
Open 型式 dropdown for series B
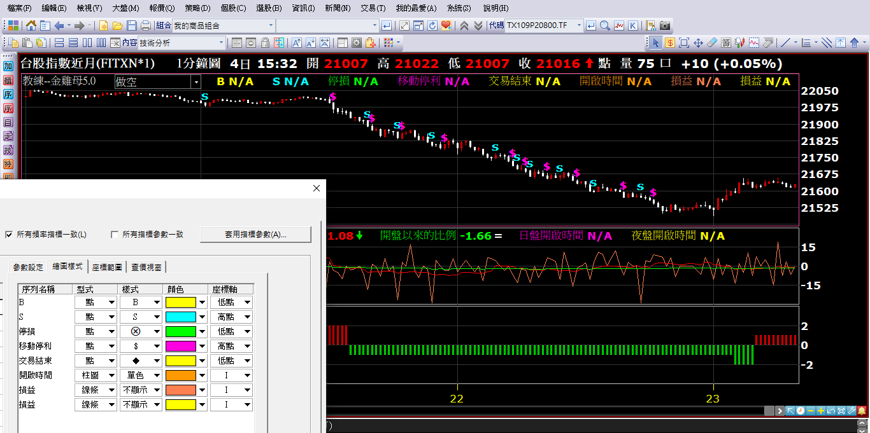(x=112, y=303)
